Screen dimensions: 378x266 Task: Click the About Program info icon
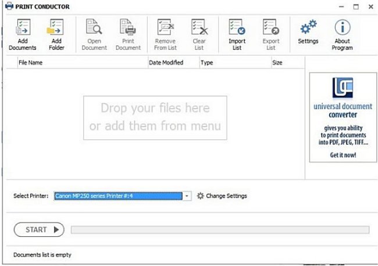(343, 27)
